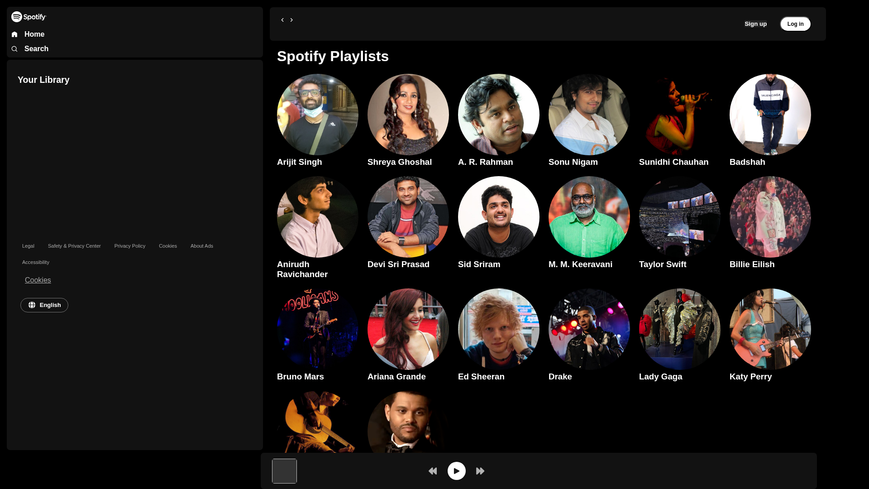Open M. M. Keeravani playlist photo
869x489 pixels.
point(589,217)
